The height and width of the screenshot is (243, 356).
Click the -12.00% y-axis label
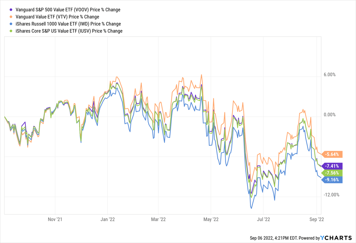click(332, 195)
